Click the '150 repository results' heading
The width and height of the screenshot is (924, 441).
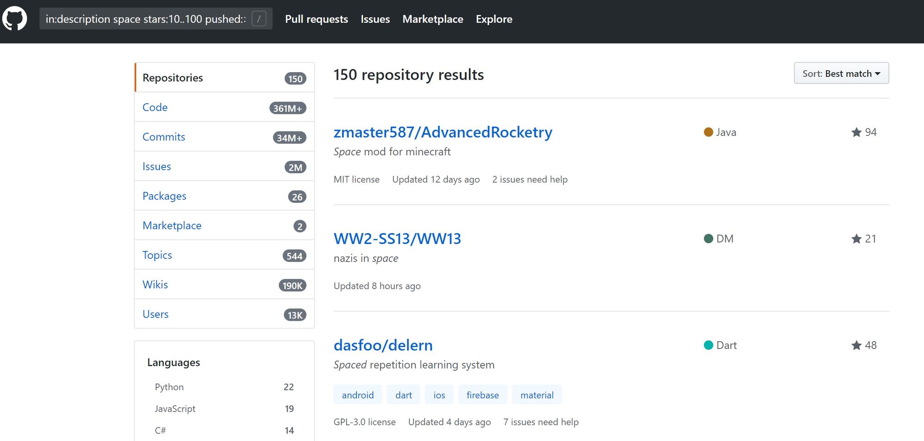(408, 74)
